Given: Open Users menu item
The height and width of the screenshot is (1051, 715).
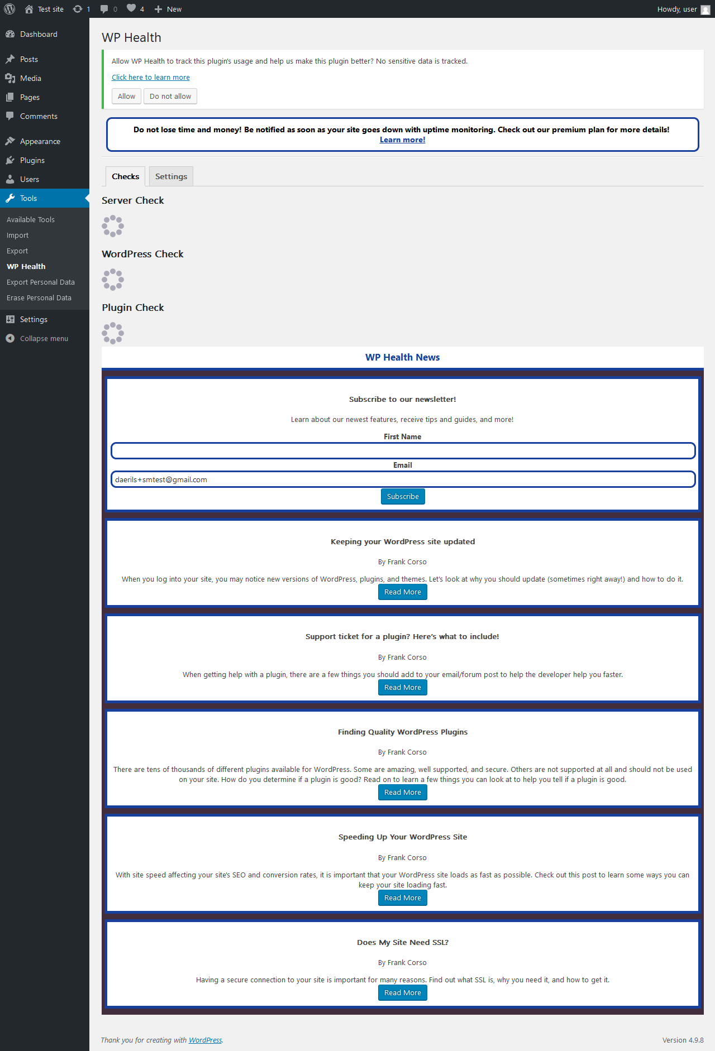Looking at the screenshot, I should [45, 179].
